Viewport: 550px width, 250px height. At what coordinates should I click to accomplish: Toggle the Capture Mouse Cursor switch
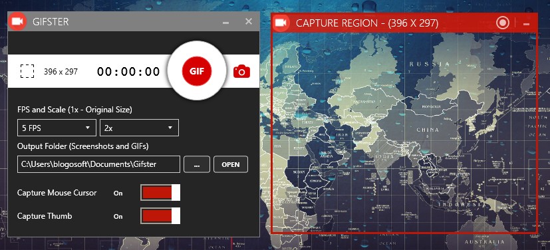(x=160, y=193)
